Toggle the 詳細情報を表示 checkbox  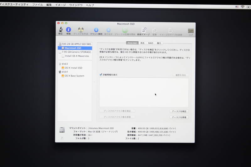click(101, 75)
